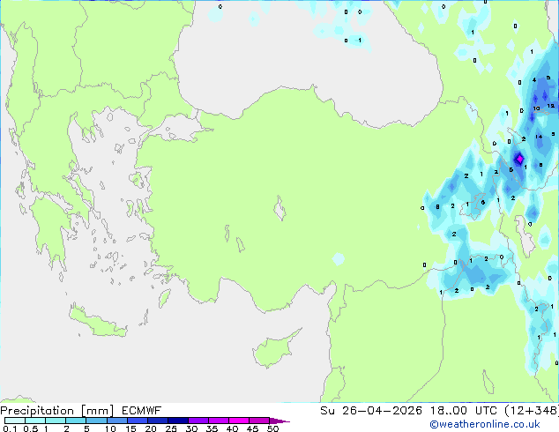The height and width of the screenshot is (432, 559).
Task: Click the 25–30 mm dark navy legend swatch
Action: pyautogui.click(x=178, y=421)
